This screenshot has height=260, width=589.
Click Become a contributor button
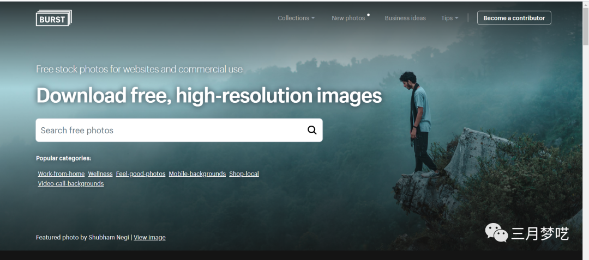coord(514,18)
